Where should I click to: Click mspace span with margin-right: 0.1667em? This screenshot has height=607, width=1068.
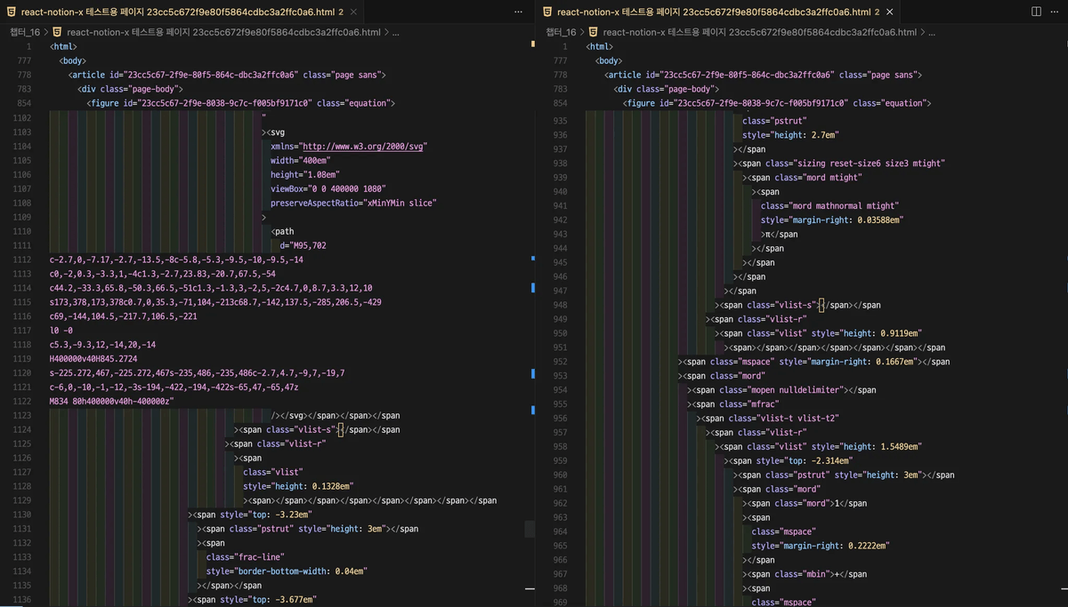pos(814,362)
